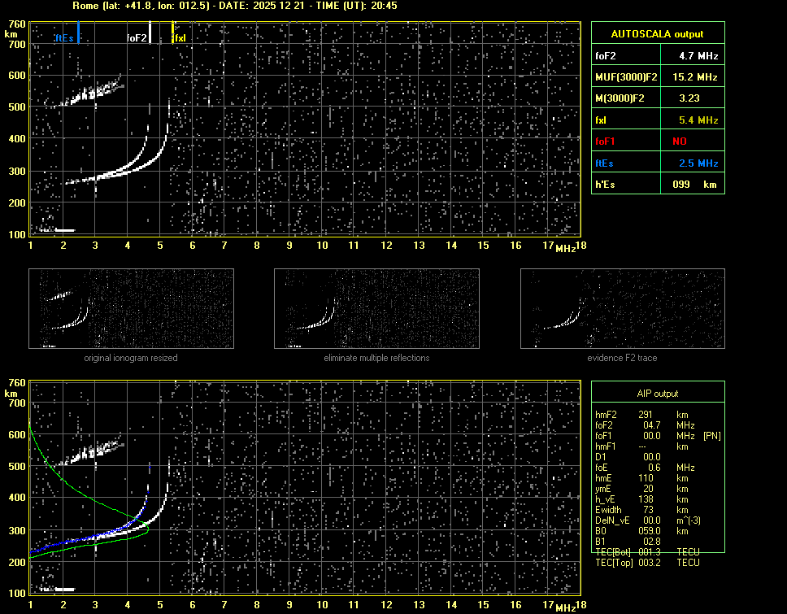Click the yellow fxI marker on top ionogram
The image size is (787, 614).
[172, 33]
